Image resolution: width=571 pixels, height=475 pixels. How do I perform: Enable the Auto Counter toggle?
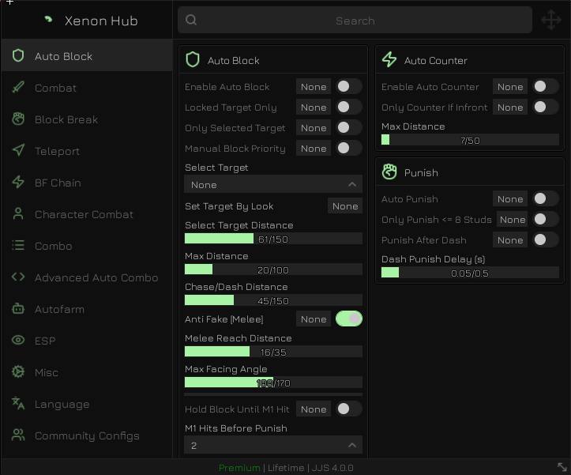tap(546, 86)
